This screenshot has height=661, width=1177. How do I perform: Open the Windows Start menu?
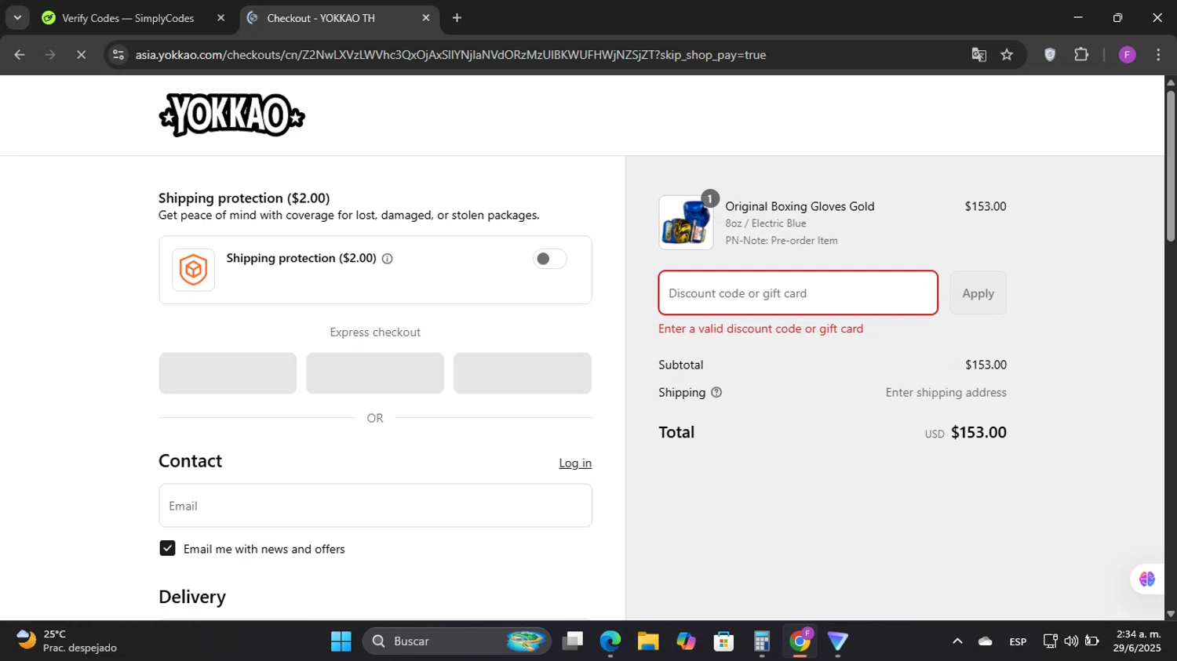pyautogui.click(x=341, y=641)
